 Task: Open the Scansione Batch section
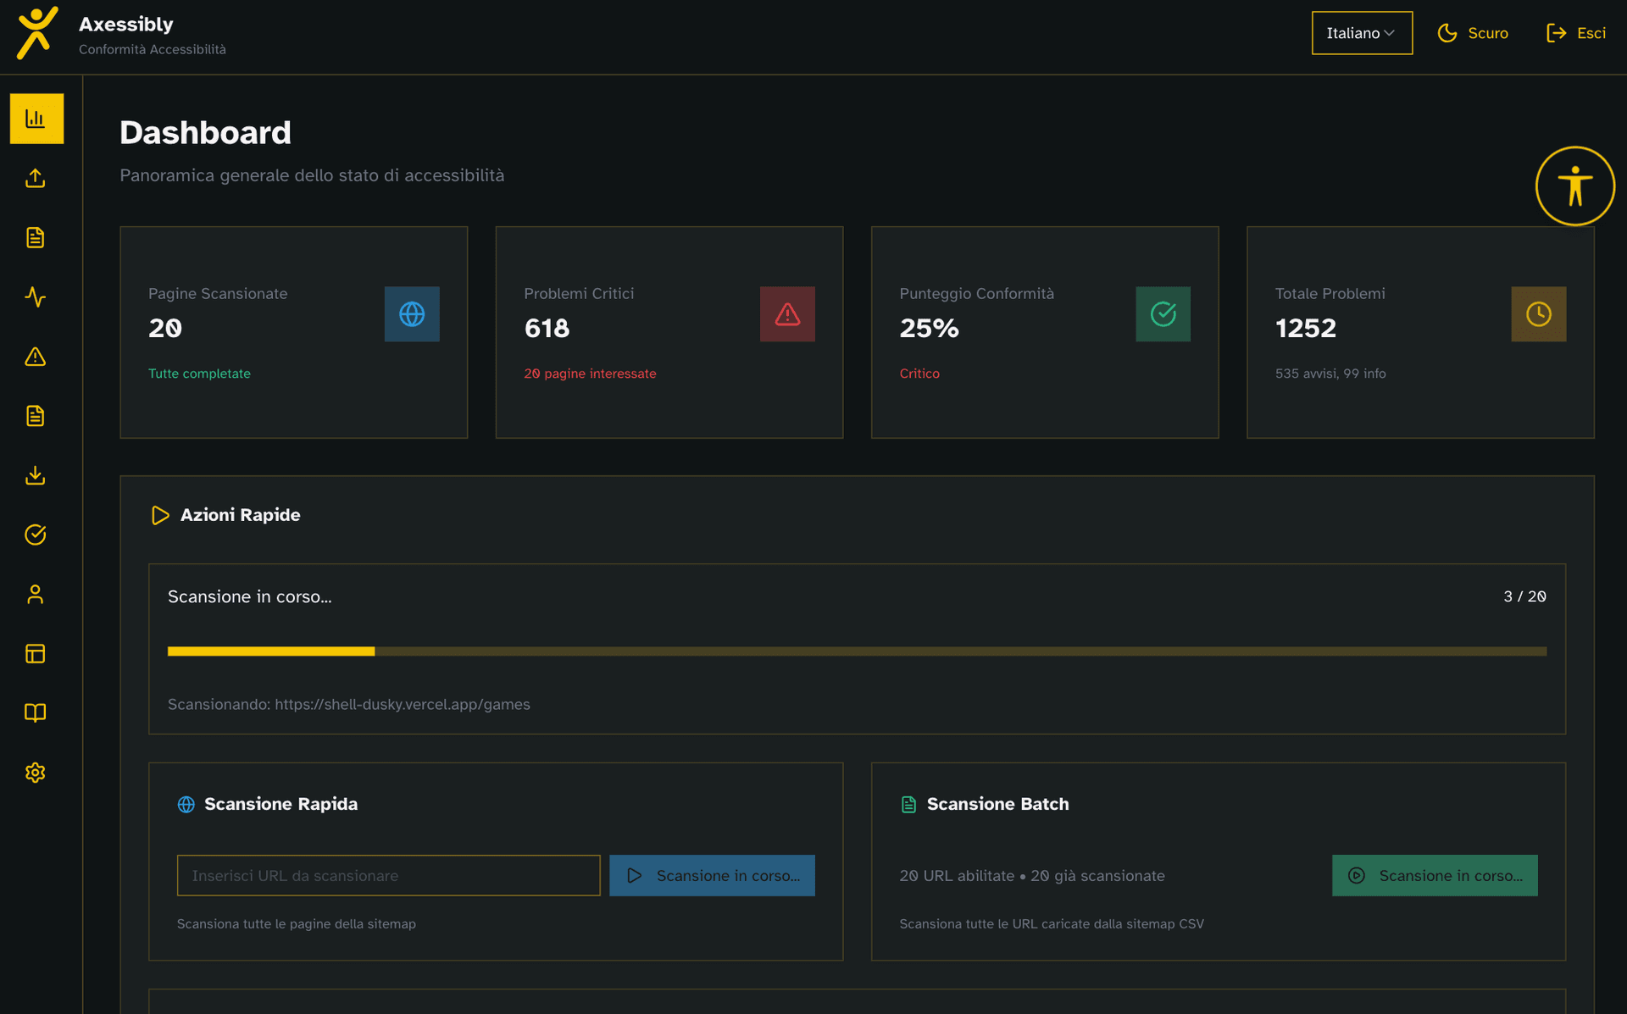click(997, 804)
